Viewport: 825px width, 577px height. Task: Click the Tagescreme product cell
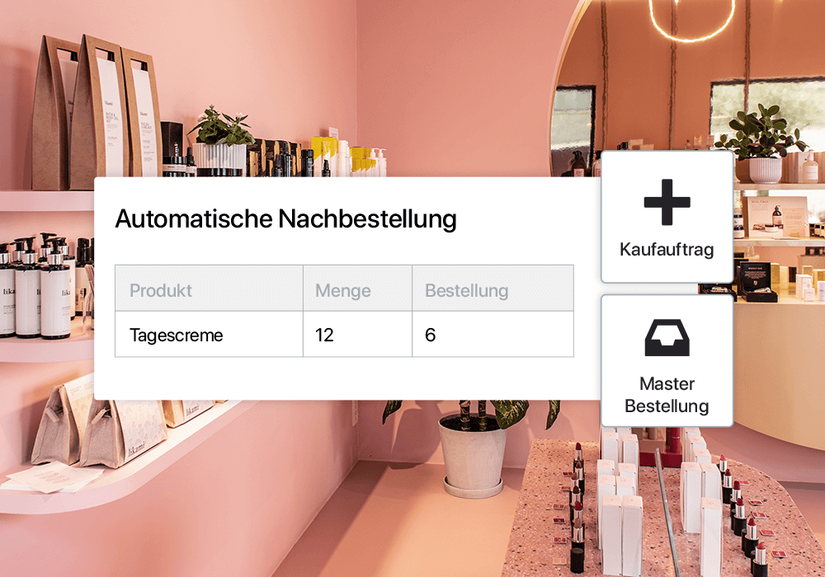point(209,334)
